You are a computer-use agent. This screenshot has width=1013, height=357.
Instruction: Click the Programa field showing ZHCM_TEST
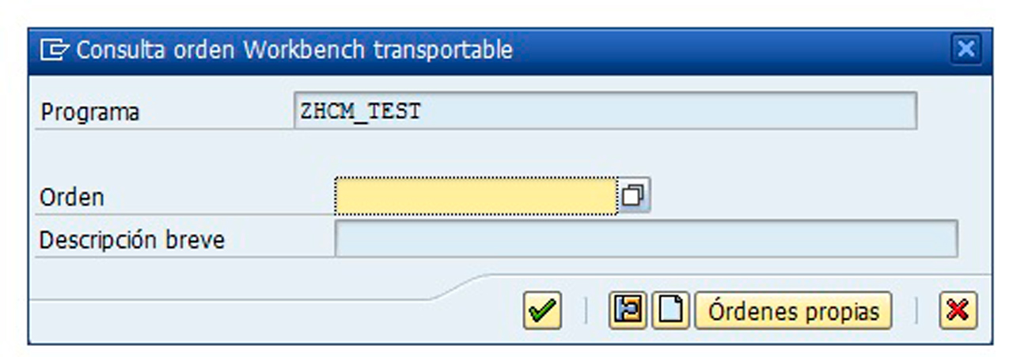(604, 111)
